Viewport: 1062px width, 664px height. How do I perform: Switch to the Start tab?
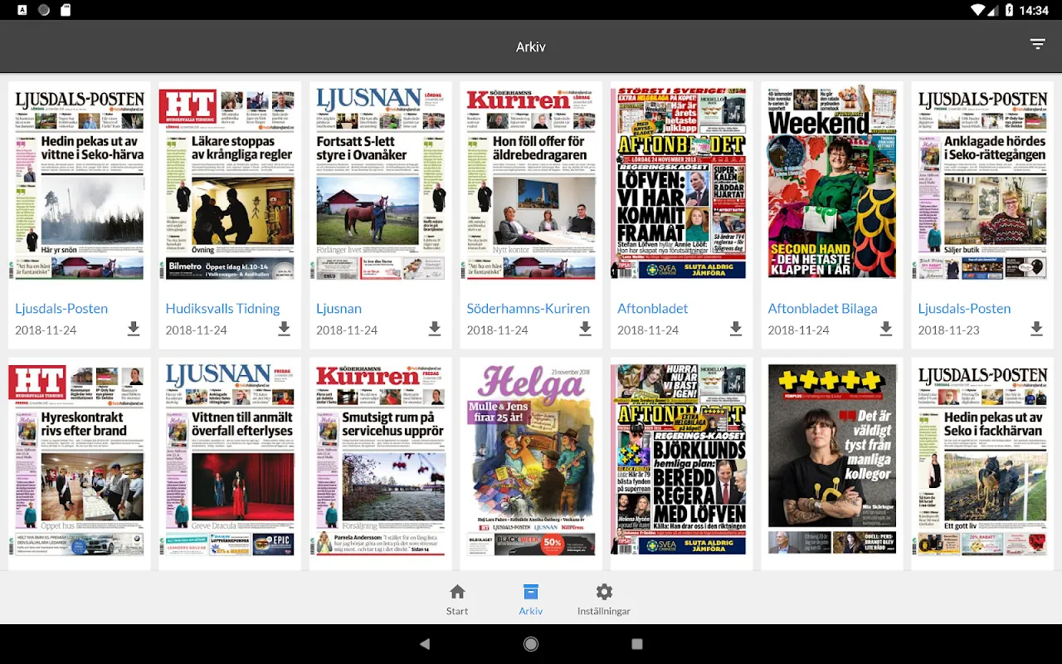(457, 599)
